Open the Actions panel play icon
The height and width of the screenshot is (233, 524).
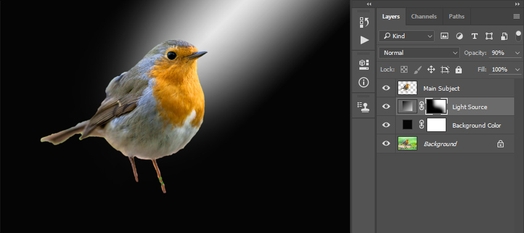point(364,40)
